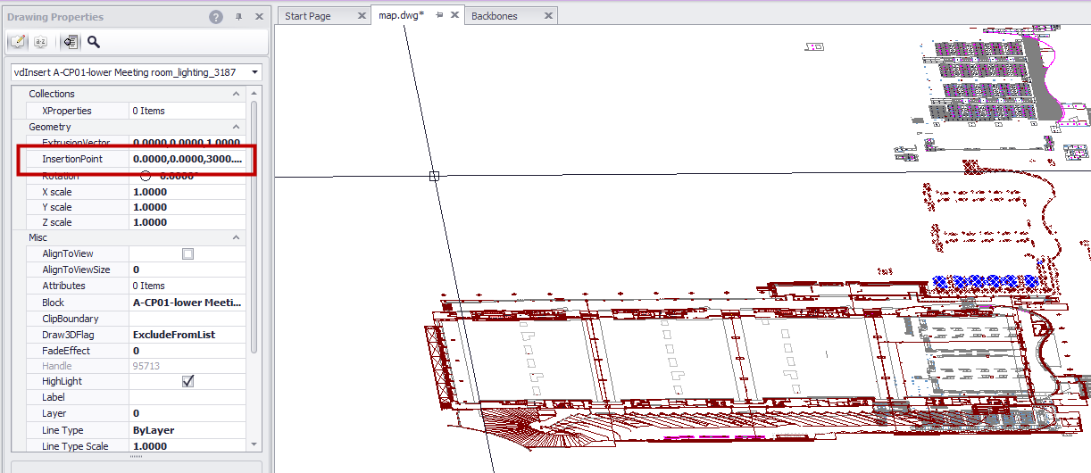Screen dimensions: 1091x473
Task: Edit the Line Type Scale value
Action: click(187, 446)
